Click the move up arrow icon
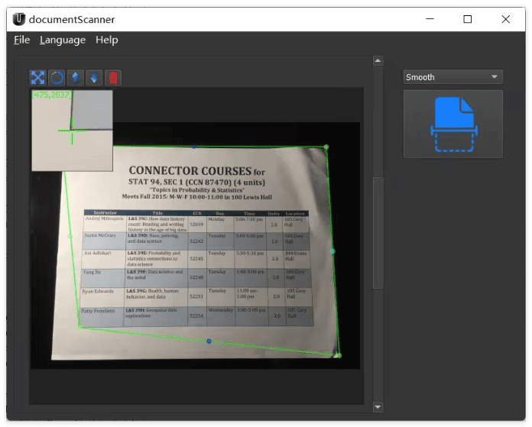 pyautogui.click(x=76, y=78)
